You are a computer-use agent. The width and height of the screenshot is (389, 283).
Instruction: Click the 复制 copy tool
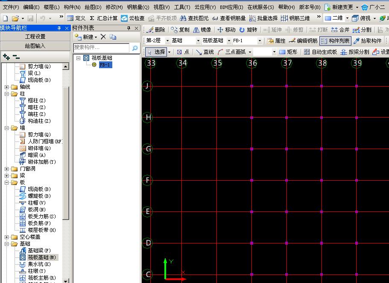(x=180, y=30)
